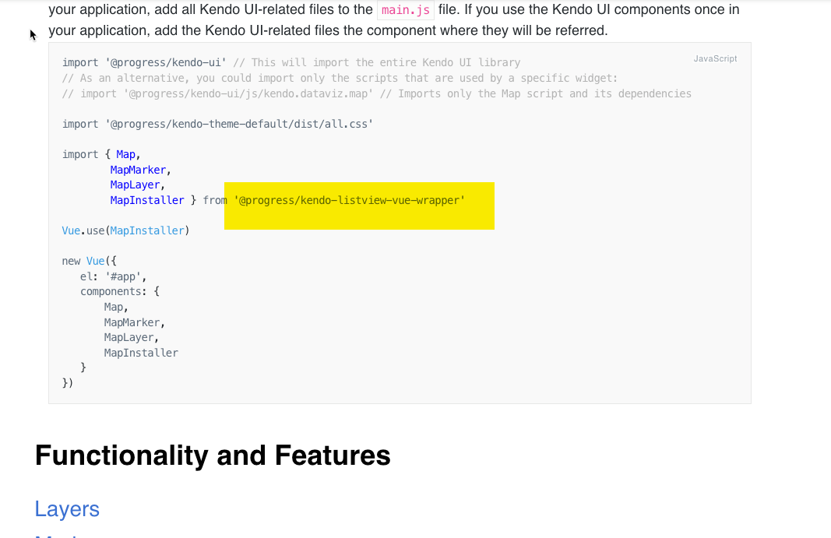Image resolution: width=831 pixels, height=538 pixels.
Task: Open the Layers link
Action: tap(67, 509)
